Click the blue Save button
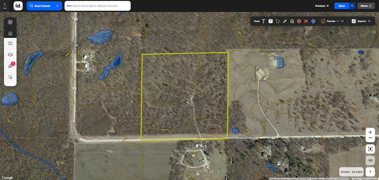The image size is (379, 180). click(341, 6)
